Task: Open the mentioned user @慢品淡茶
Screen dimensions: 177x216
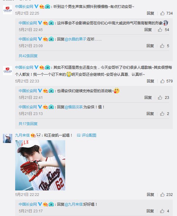Action: 74,107
